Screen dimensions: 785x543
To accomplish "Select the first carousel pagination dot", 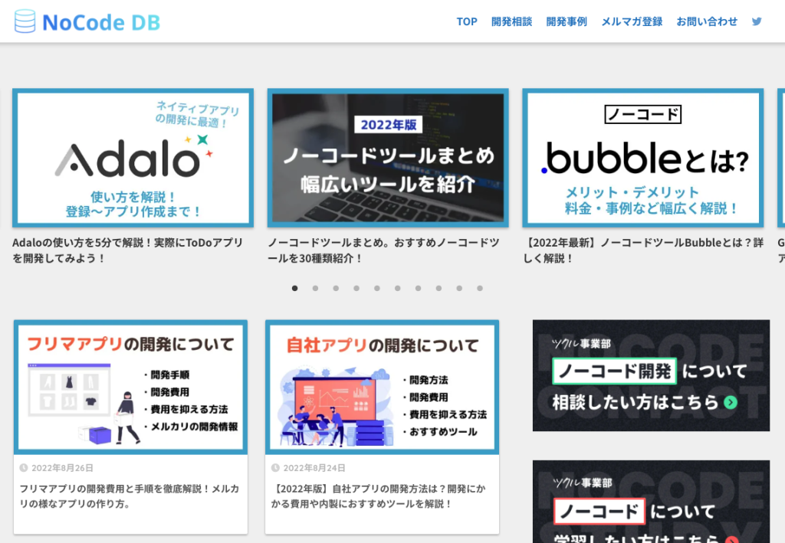I will click(x=294, y=289).
